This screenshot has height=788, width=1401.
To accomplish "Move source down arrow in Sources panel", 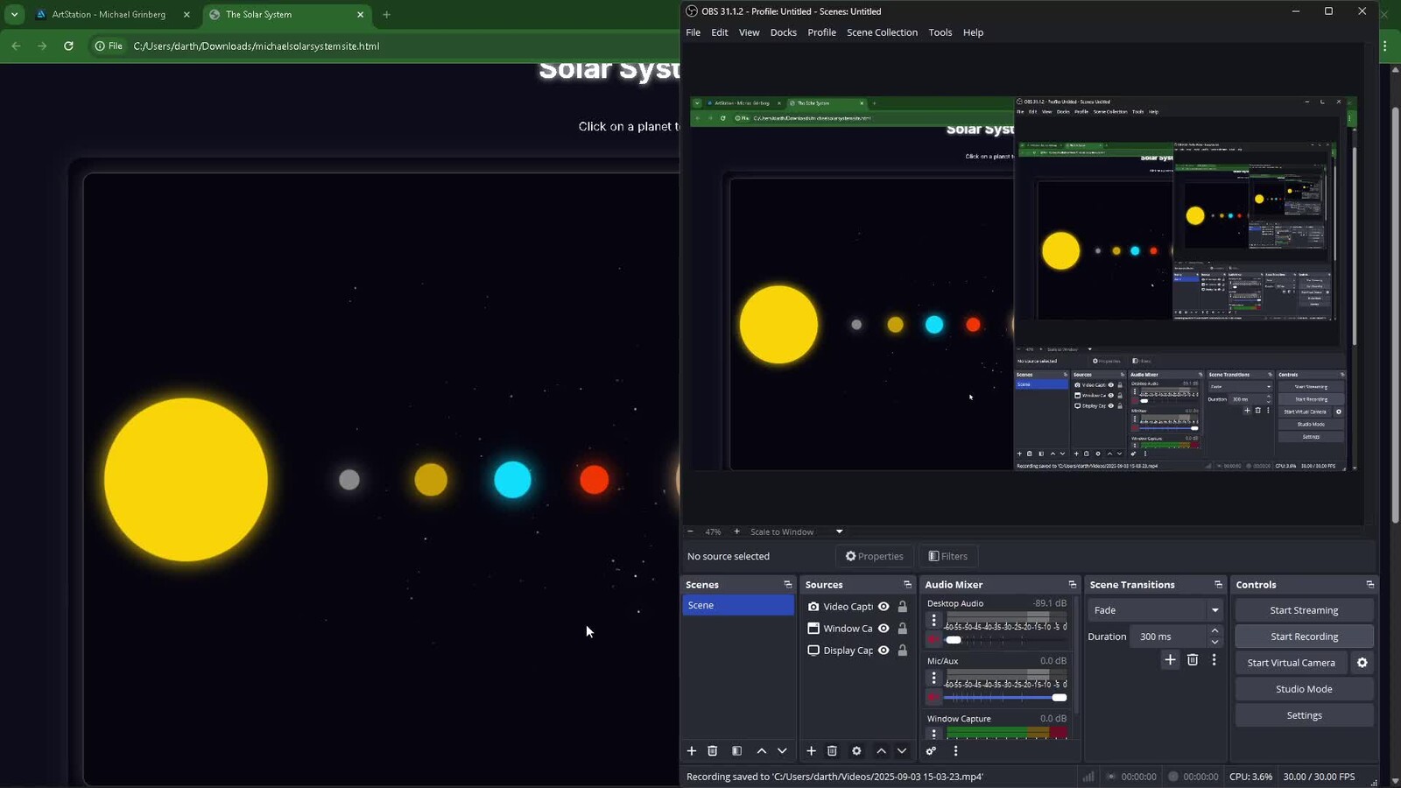I will pos(902,751).
